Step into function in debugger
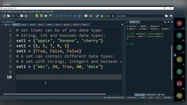 click(66, 16)
